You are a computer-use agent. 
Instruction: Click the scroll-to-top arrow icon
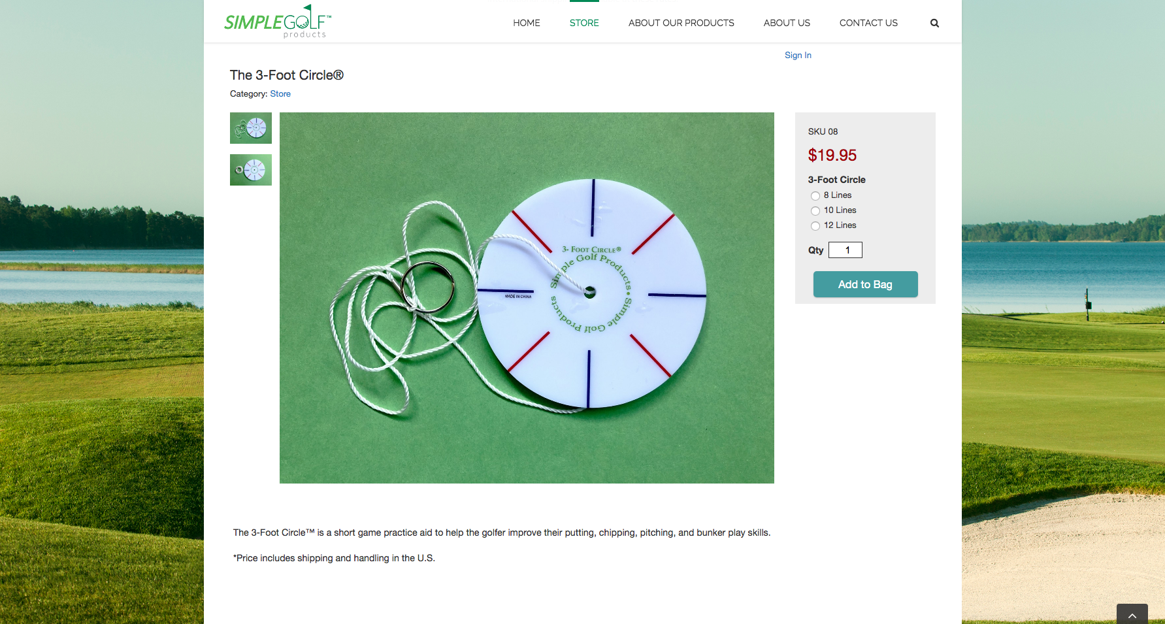[x=1132, y=615]
